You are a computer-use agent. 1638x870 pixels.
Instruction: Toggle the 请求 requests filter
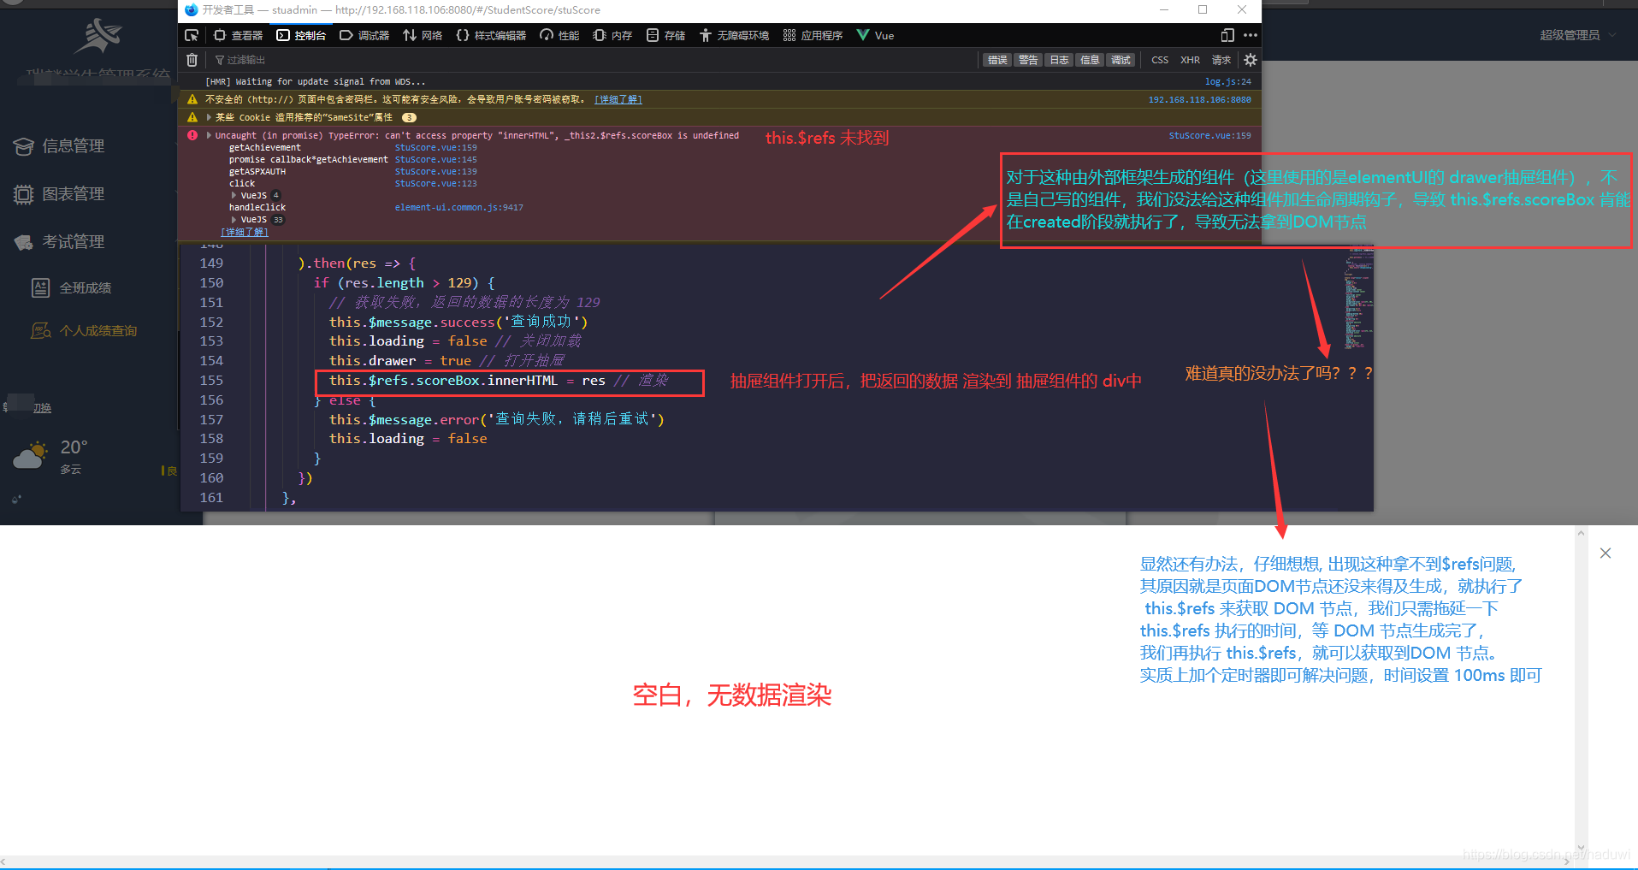[x=1221, y=60]
